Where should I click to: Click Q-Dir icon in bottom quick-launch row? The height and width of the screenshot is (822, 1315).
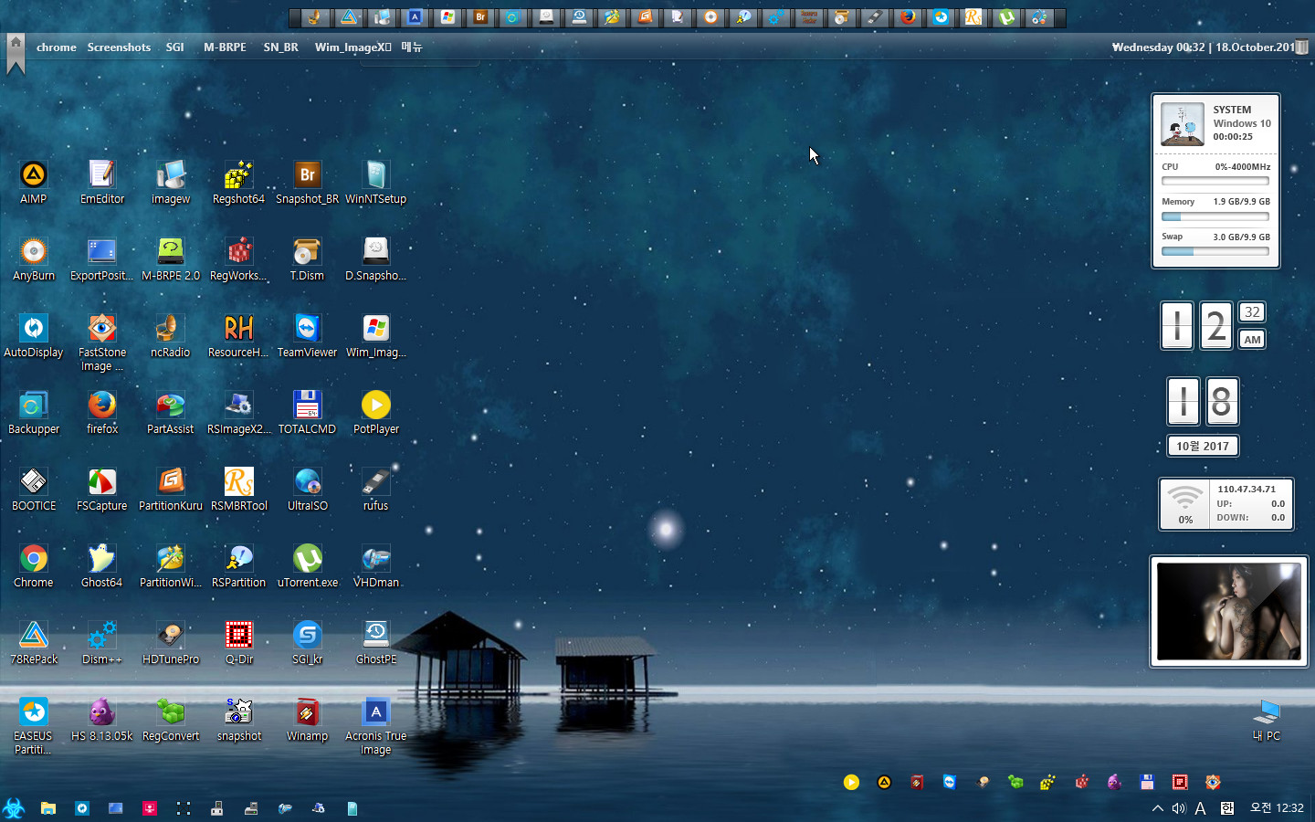click(1180, 782)
